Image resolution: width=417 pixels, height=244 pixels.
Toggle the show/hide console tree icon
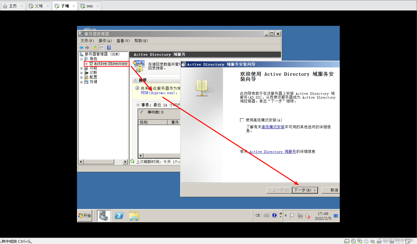[101, 48]
